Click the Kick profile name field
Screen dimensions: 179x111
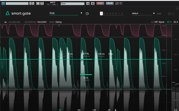(64, 13)
